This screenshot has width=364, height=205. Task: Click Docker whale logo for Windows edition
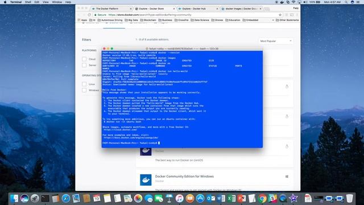pos(146,180)
